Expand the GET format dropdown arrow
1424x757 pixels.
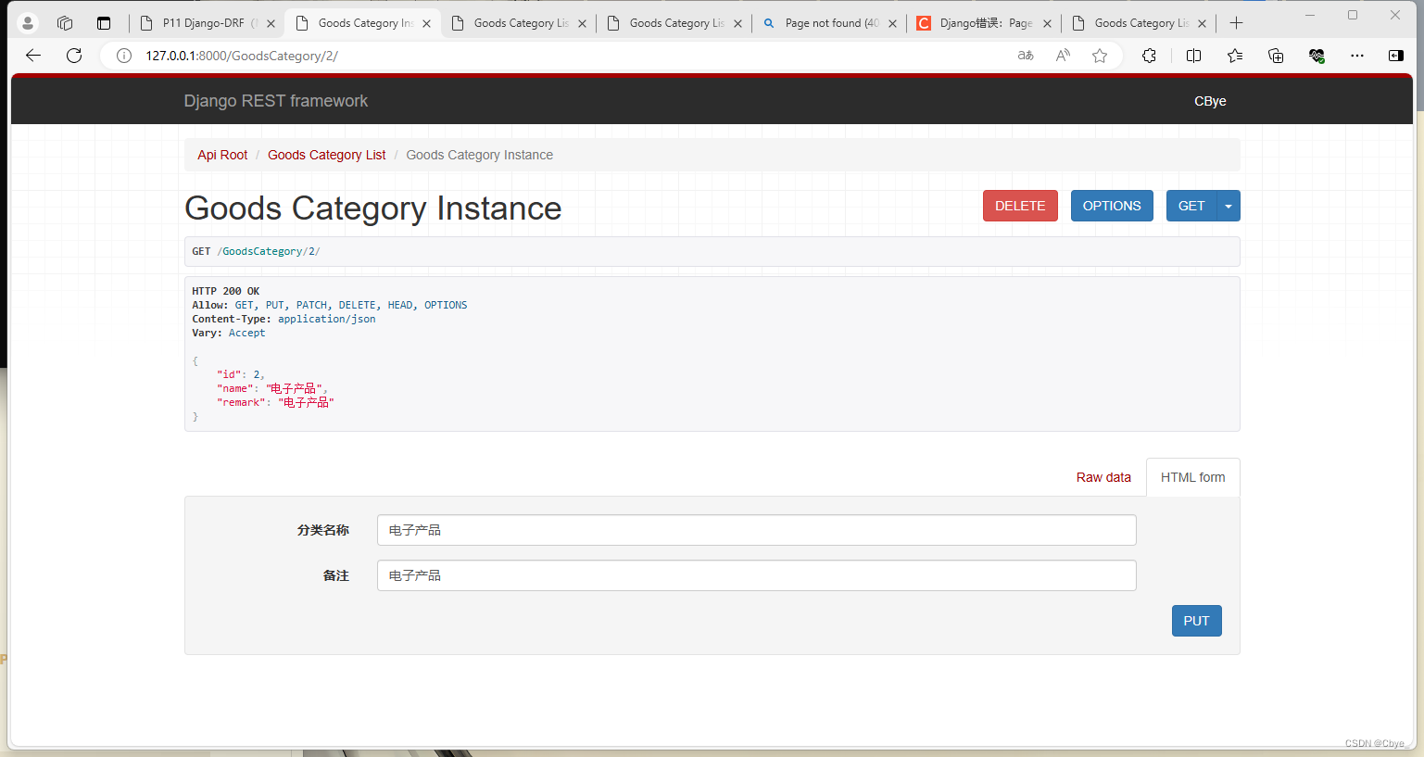pyautogui.click(x=1229, y=206)
